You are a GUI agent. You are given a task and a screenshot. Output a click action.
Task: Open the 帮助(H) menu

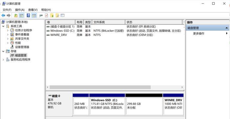tap(46, 10)
